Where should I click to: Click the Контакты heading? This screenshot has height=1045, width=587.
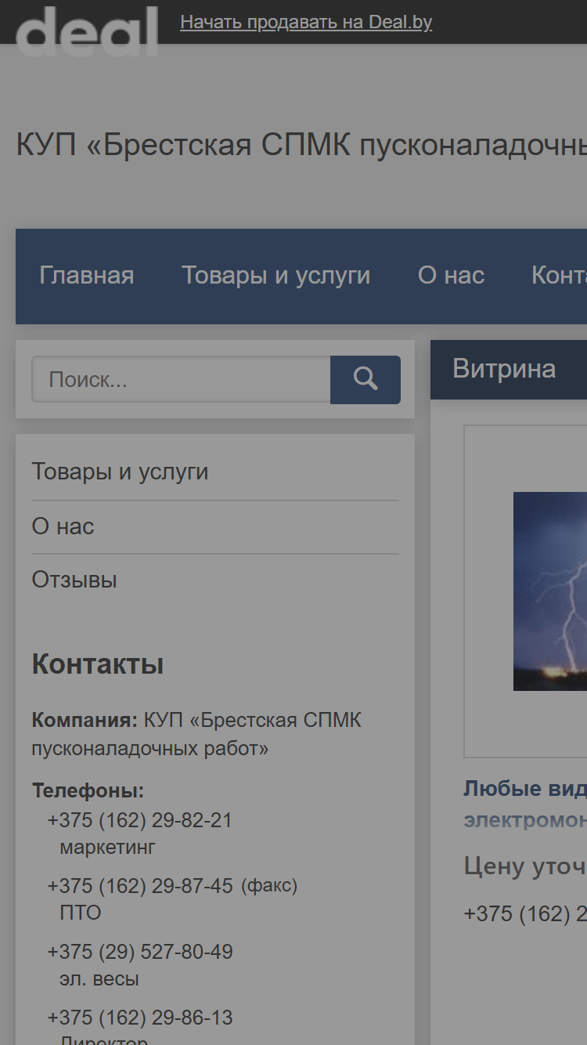pyautogui.click(x=98, y=664)
